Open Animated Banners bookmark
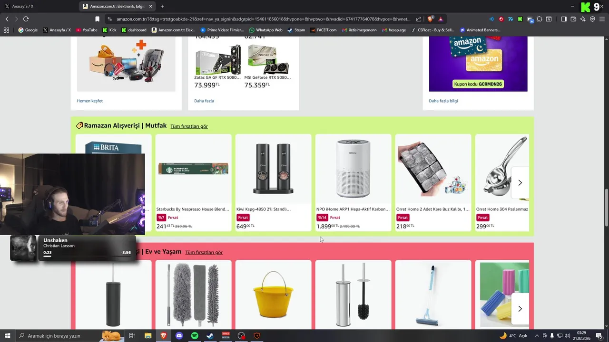609x342 pixels. coord(480,30)
